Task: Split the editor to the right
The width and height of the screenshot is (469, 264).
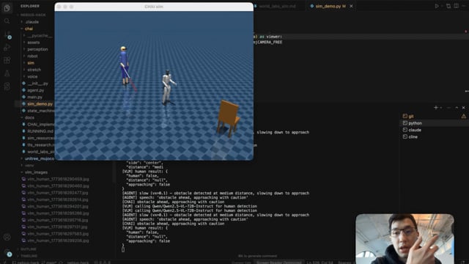Action: pos(456,6)
